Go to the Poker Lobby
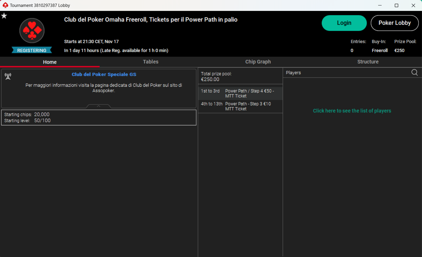 (394, 23)
